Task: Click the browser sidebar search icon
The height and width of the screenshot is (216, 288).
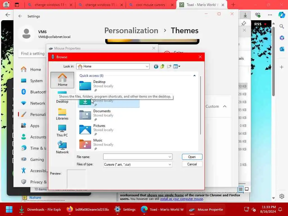Action: coord(282,26)
